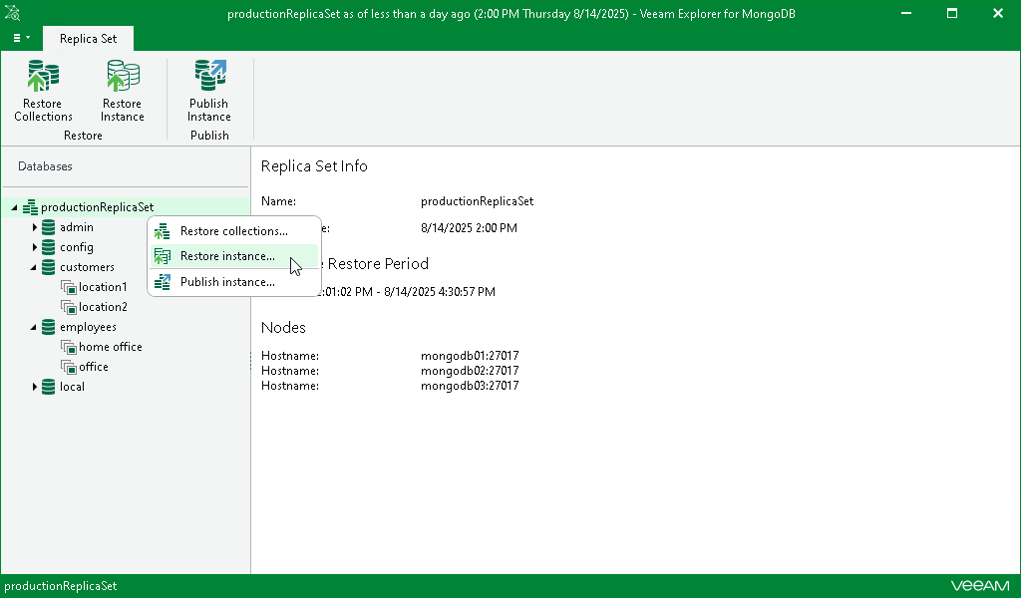Click the Nodes heading

tap(283, 328)
